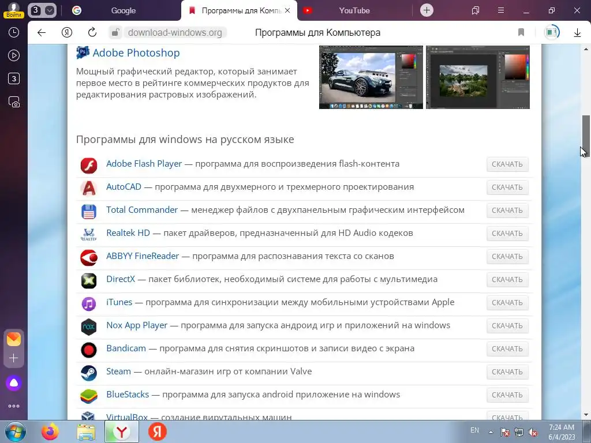The width and height of the screenshot is (591, 443).
Task: Click the battery power-saving icon in toolbar
Action: pos(552,32)
